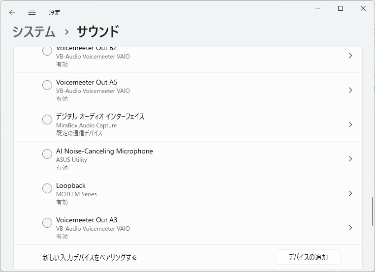
Task: Expand Voicemeeter Out B2 device chevron
Action: pos(350,56)
